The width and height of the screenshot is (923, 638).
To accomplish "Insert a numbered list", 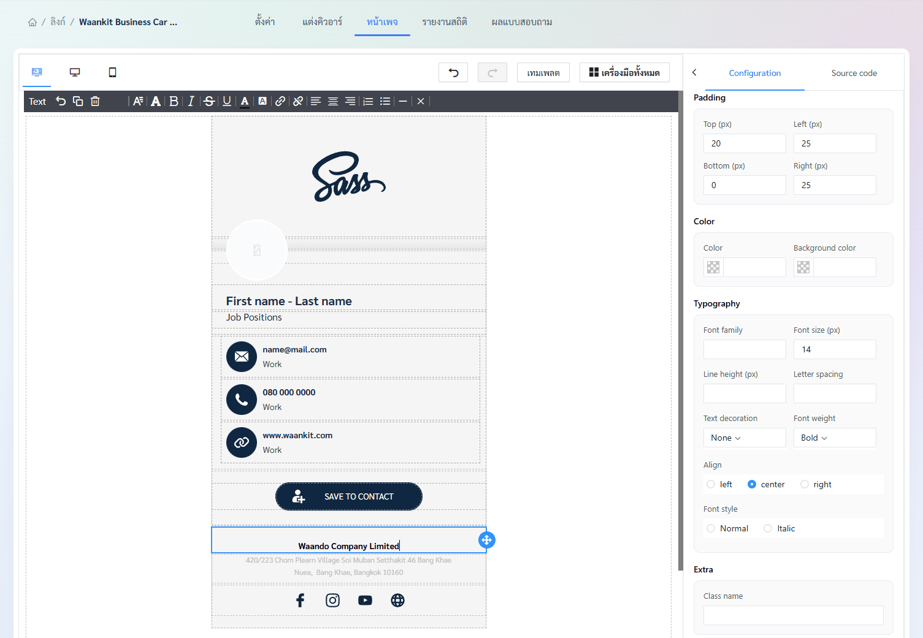I will [368, 101].
